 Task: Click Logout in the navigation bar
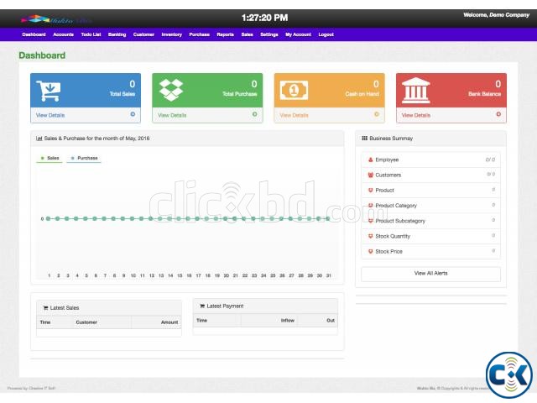326,34
